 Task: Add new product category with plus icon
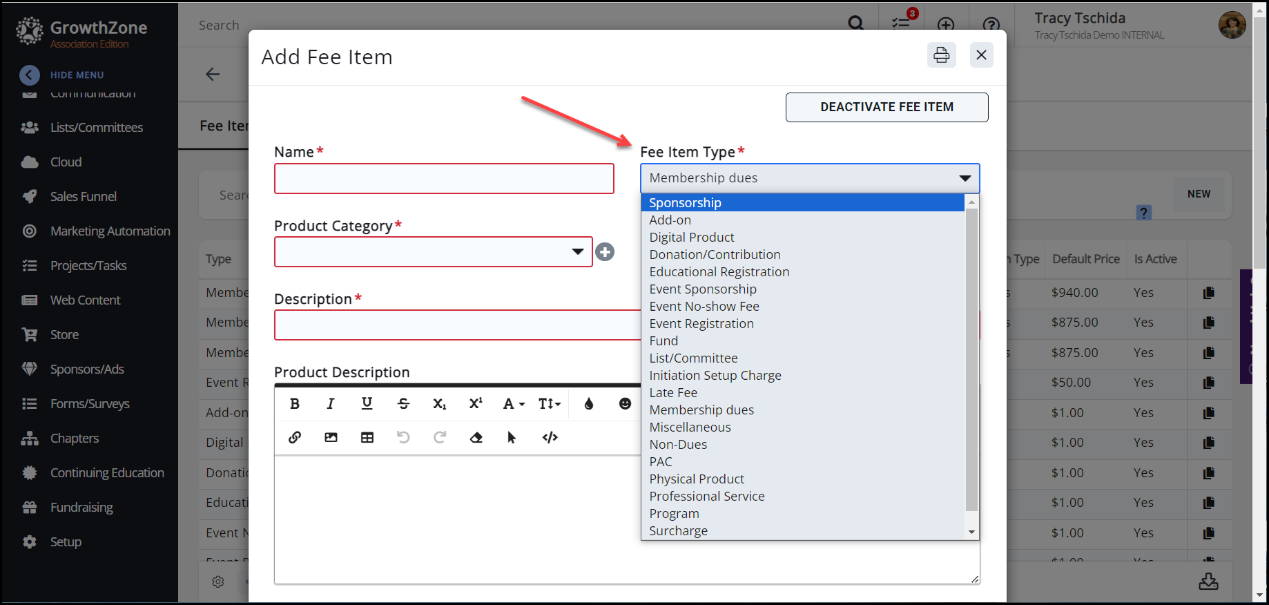(x=605, y=252)
